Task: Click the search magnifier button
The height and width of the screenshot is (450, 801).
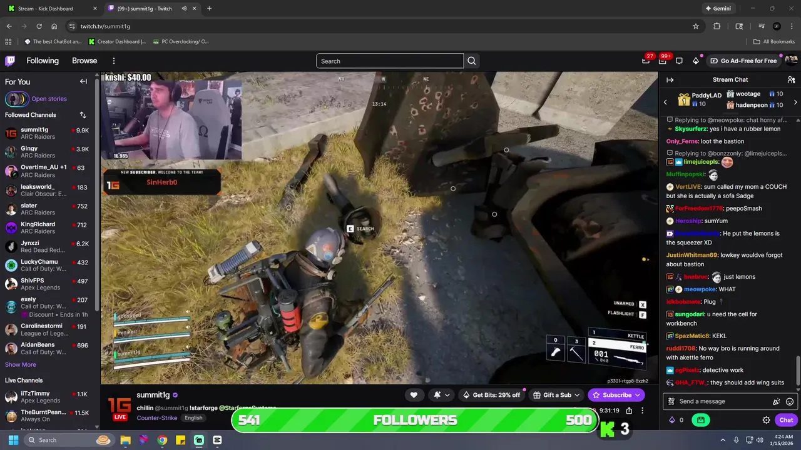Action: coord(472,61)
